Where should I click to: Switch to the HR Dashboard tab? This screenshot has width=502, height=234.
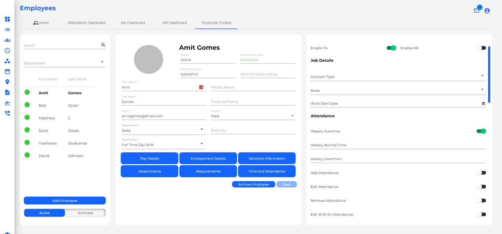pyautogui.click(x=174, y=23)
